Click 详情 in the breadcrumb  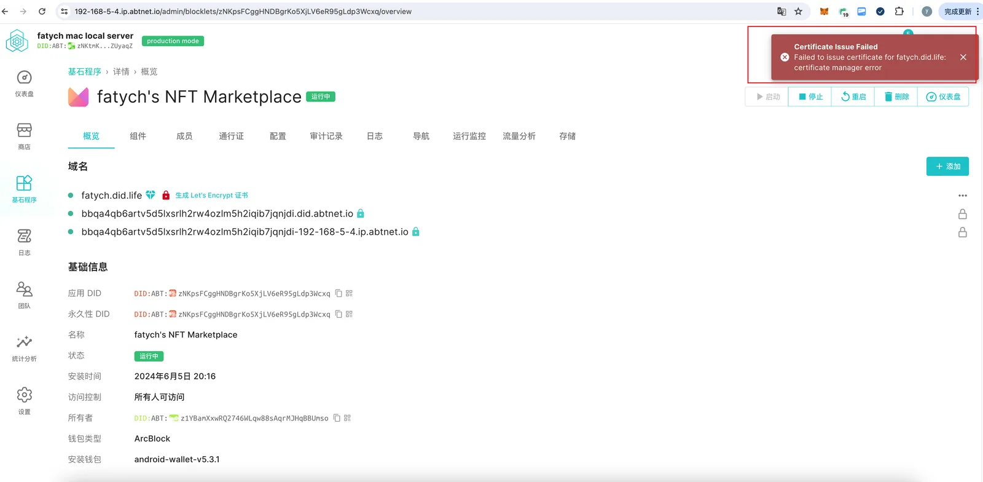click(121, 72)
